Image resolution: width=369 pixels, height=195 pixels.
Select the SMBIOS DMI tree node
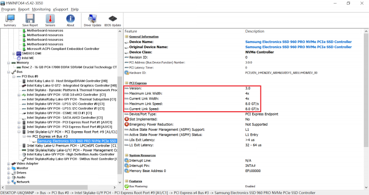pyautogui.click(x=31, y=54)
